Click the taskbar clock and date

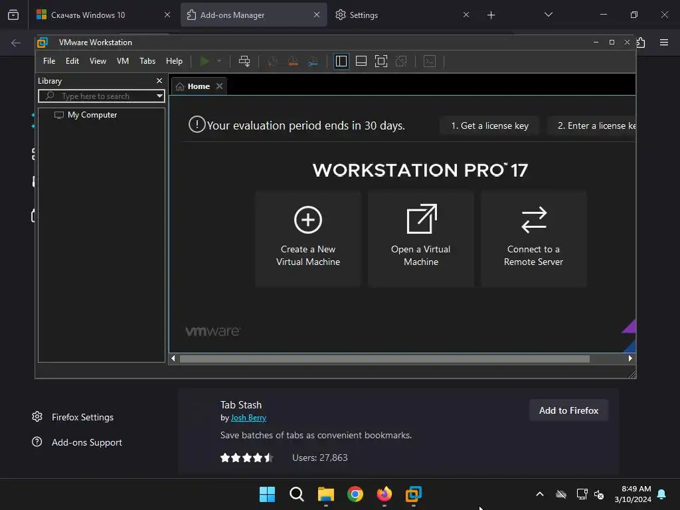tap(633, 494)
